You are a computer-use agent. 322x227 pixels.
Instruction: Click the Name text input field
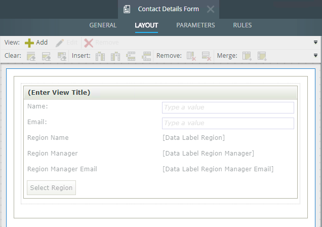pyautogui.click(x=228, y=107)
